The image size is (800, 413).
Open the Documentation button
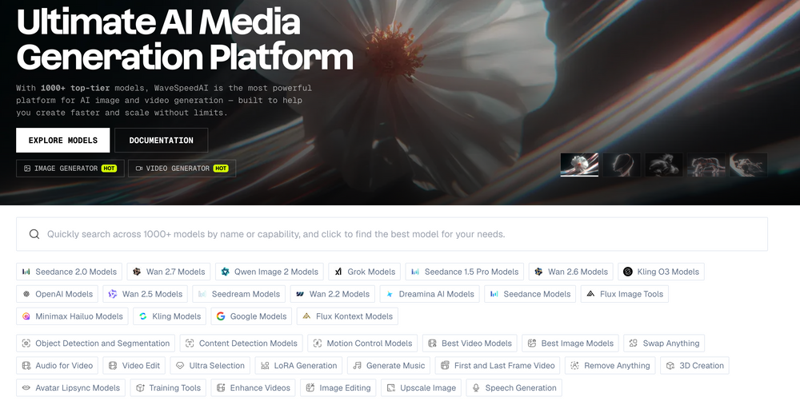[x=161, y=141]
